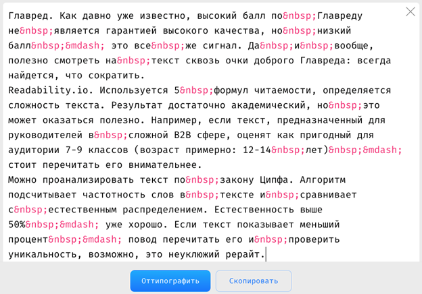
Task: Click the word уникальность in last line
Action: click(43, 254)
